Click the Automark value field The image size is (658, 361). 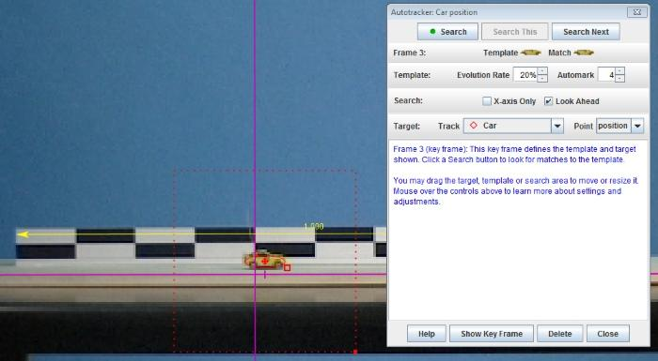[606, 75]
